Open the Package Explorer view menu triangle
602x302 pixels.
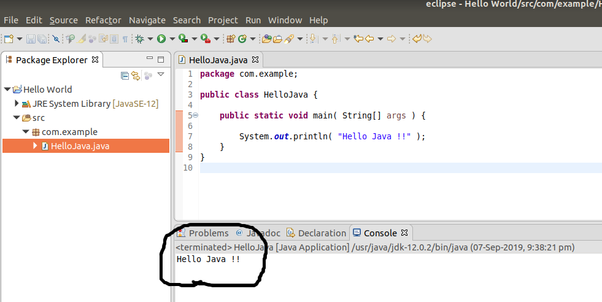[x=161, y=74]
